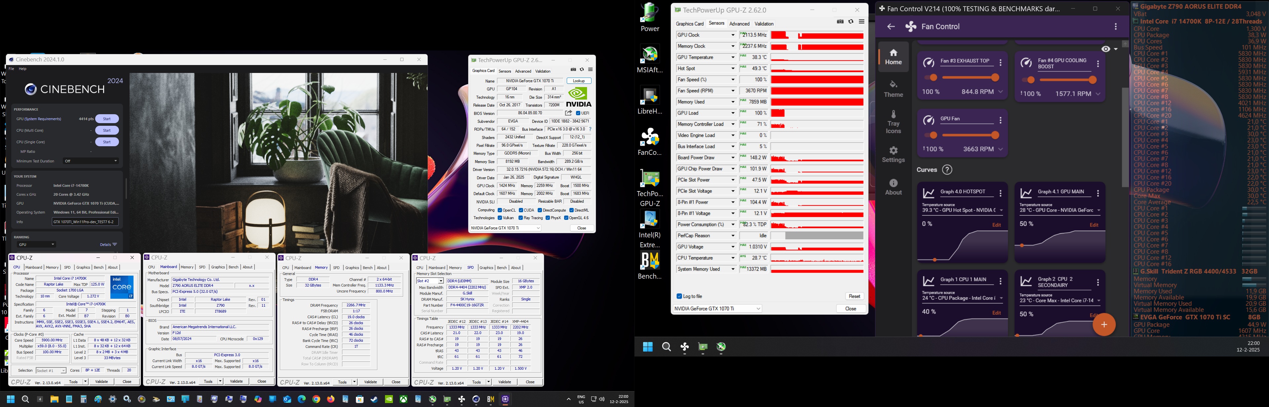1269x407 pixels.
Task: Open Graph 4.1 GPU MAIN temperature source dropdown
Action: click(1059, 211)
